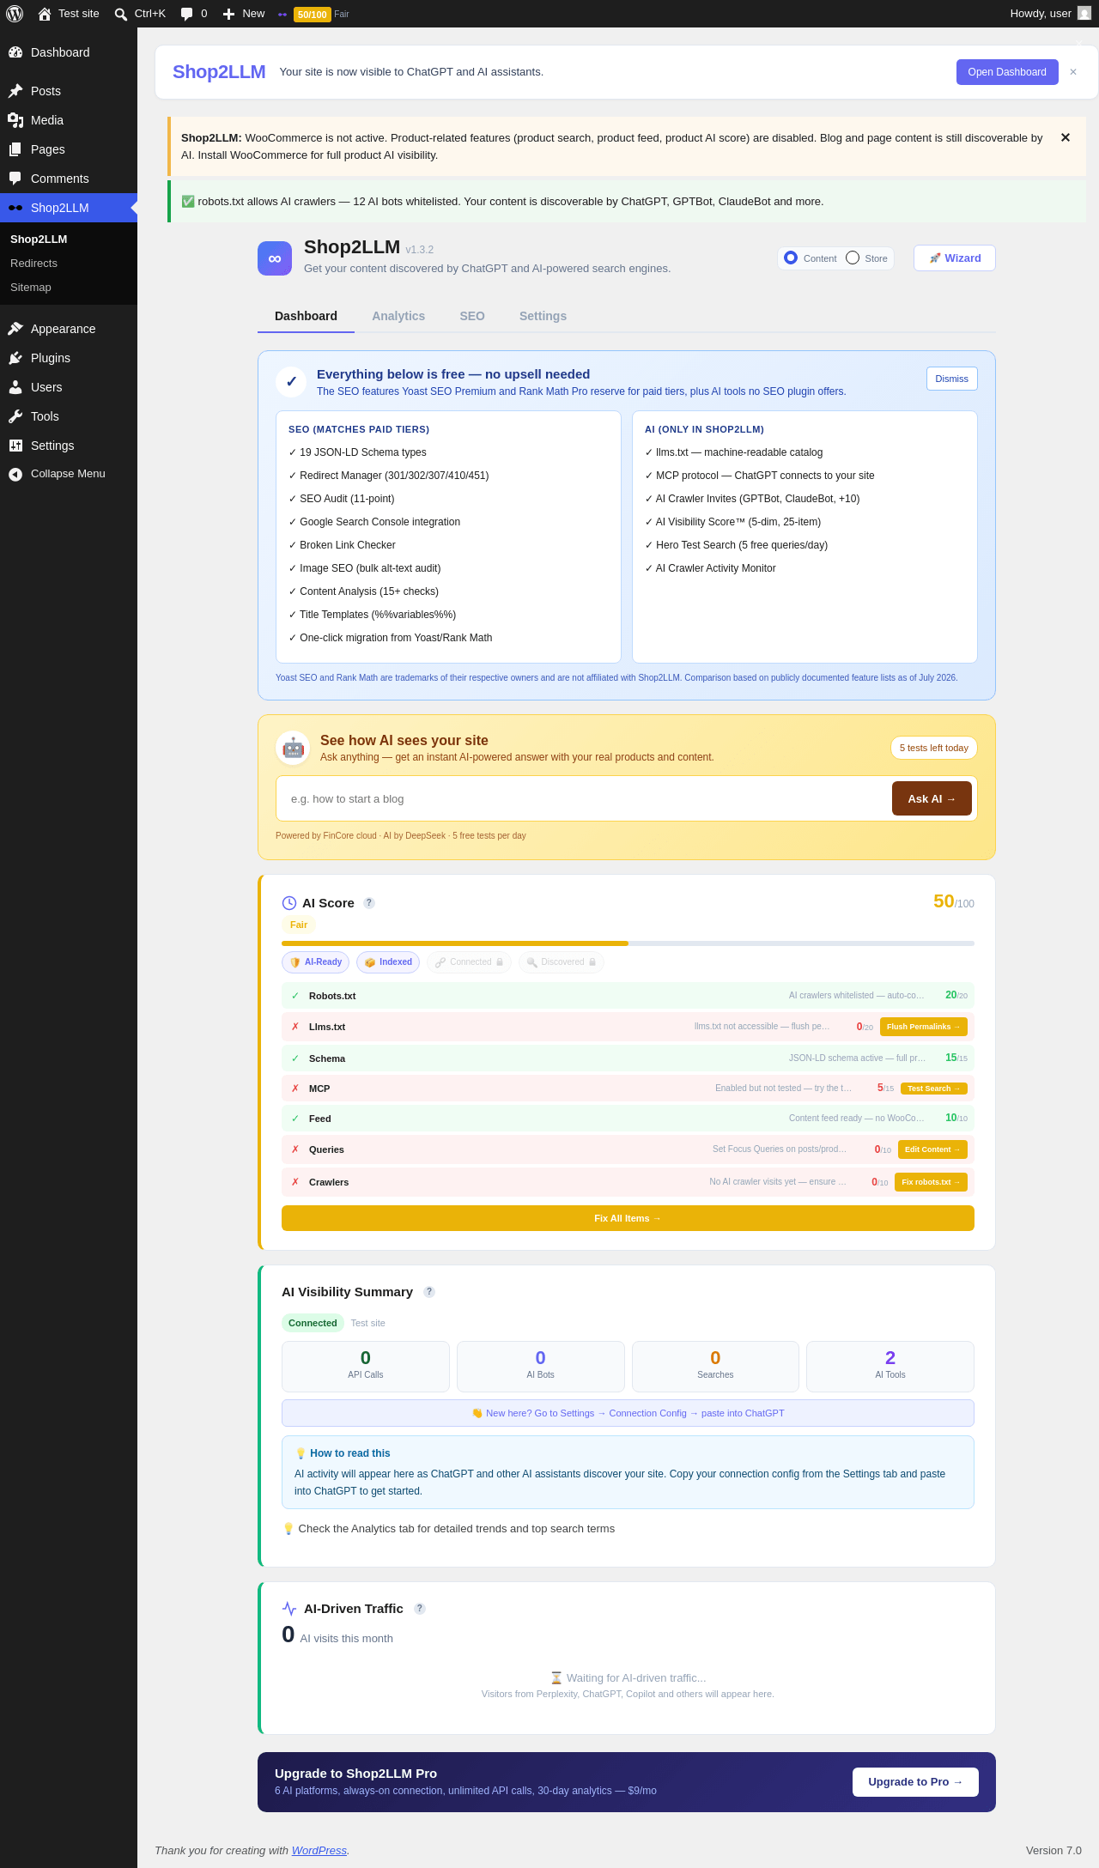1099x1868 pixels.
Task: Click Upgrade to Pro button
Action: click(x=915, y=1782)
